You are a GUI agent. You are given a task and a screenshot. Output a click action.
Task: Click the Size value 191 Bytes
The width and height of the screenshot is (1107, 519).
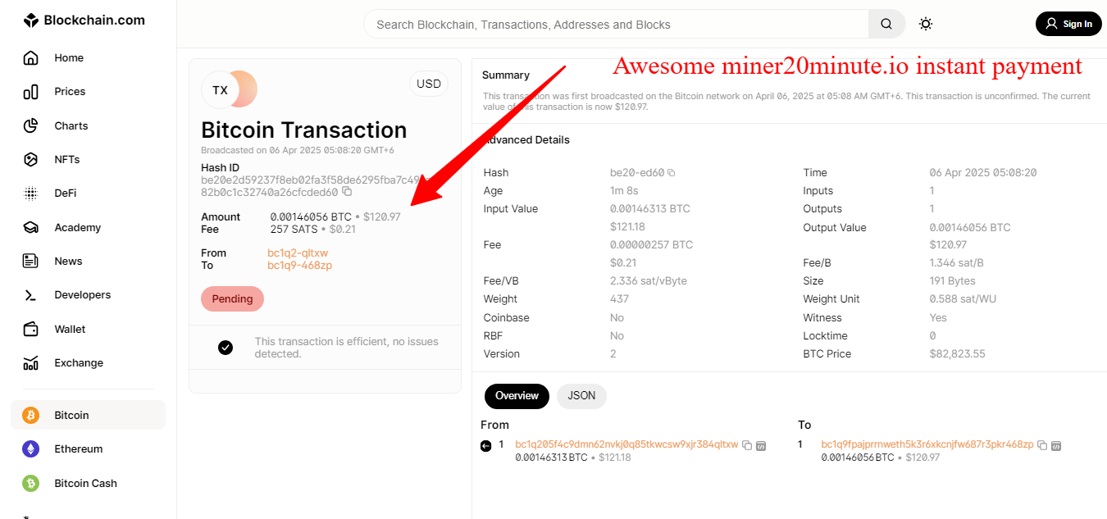pyautogui.click(x=953, y=281)
